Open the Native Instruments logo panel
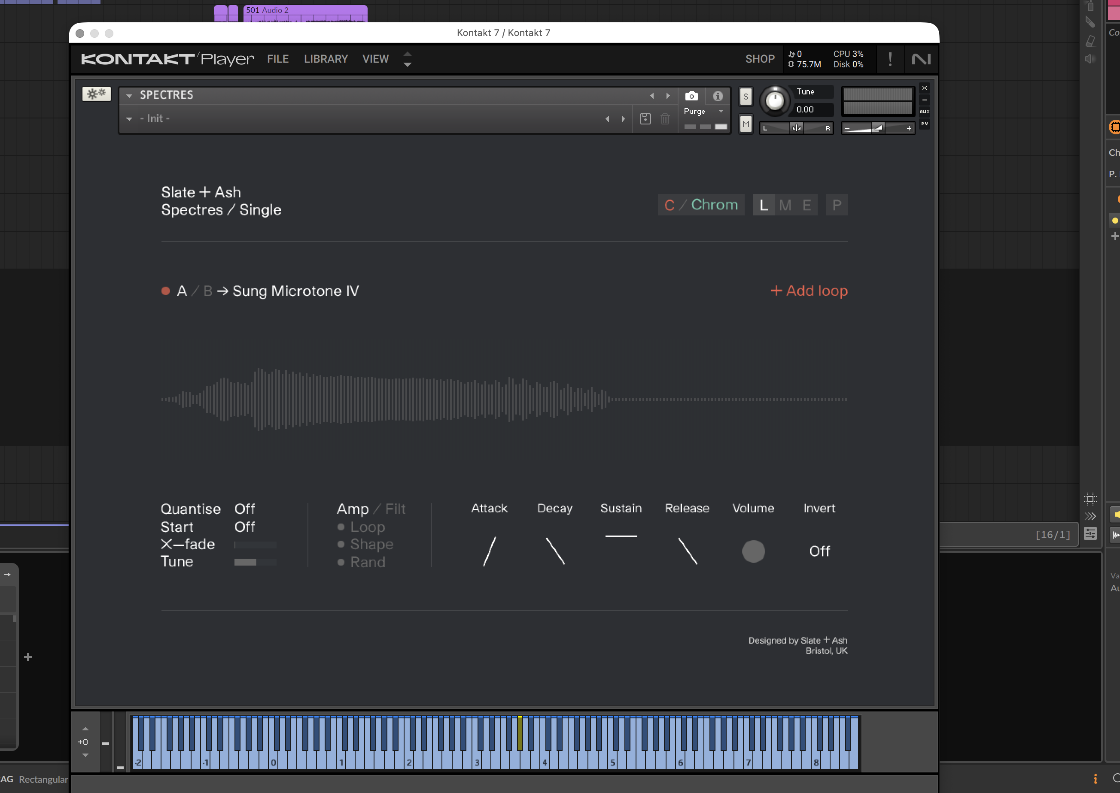Screen dimensions: 1120x793 click(x=921, y=59)
